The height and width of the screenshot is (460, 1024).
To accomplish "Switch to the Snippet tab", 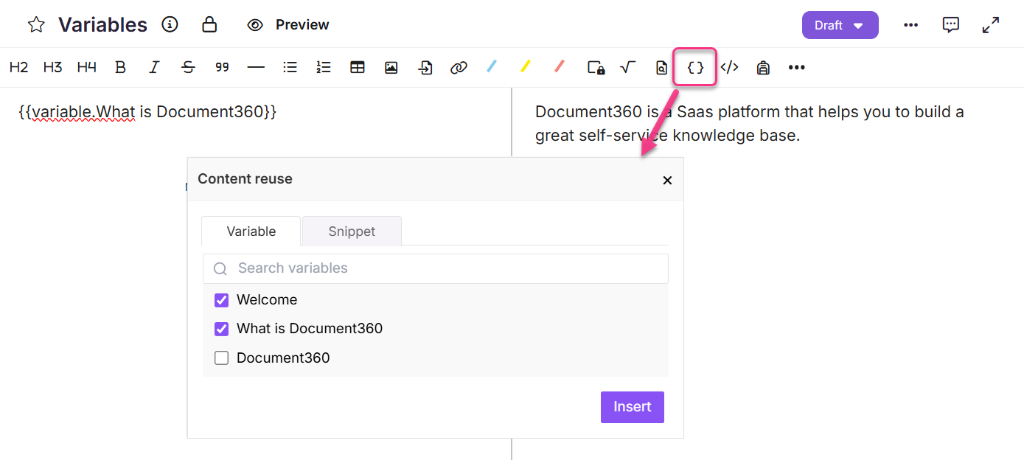I will tap(352, 231).
